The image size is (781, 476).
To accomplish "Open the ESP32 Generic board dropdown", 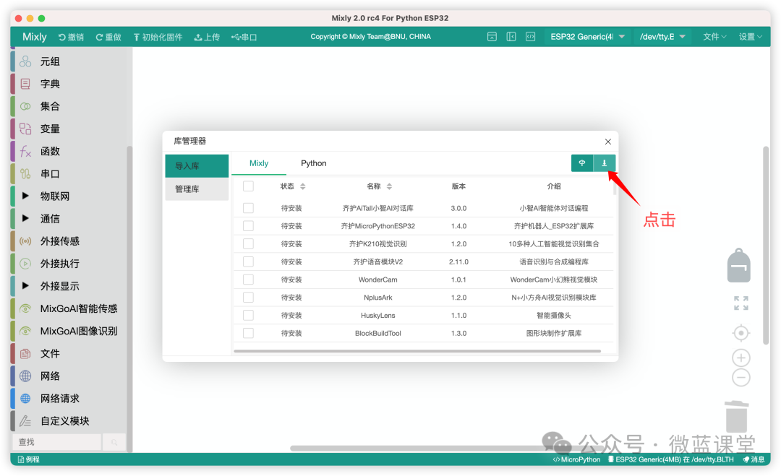I will coord(586,37).
